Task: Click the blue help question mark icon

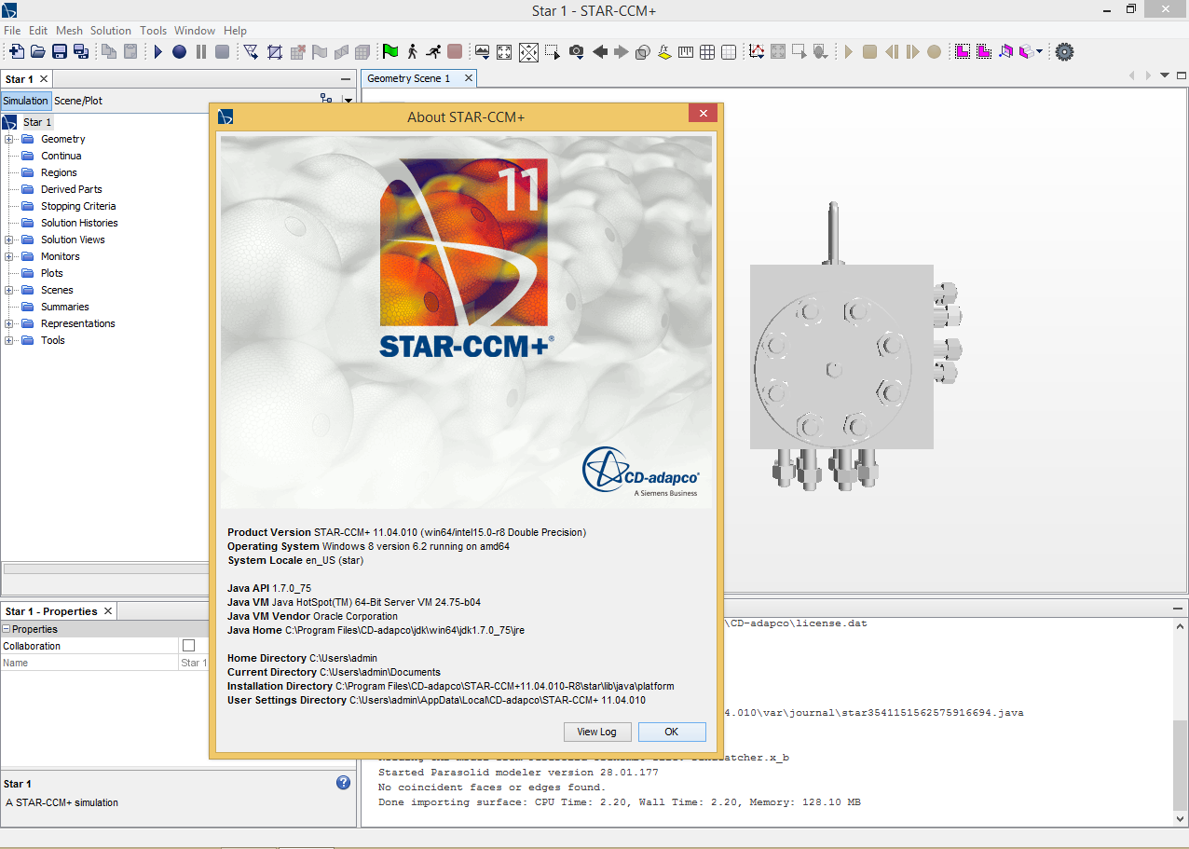Action: click(x=343, y=783)
